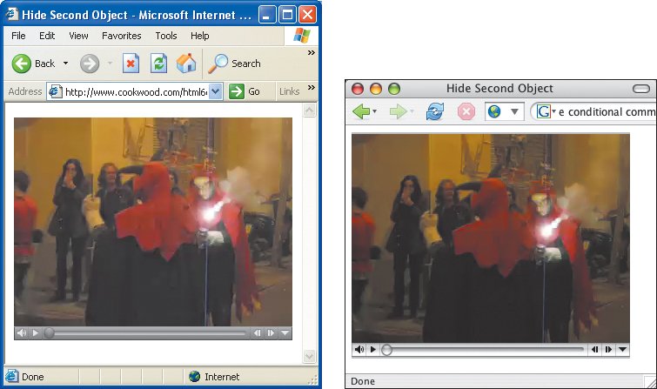Expand the Links overflow chevron in Internet Explorer
Image resolution: width=657 pixels, height=389 pixels.
pos(311,87)
